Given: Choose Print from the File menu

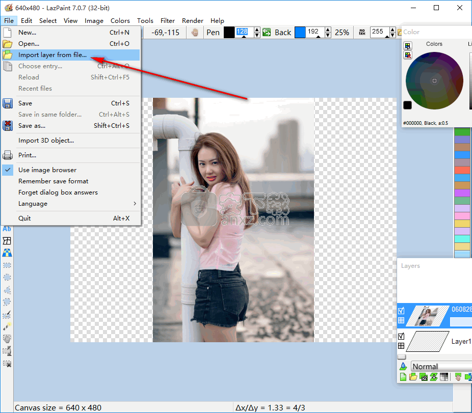Looking at the screenshot, I should (x=71, y=155).
